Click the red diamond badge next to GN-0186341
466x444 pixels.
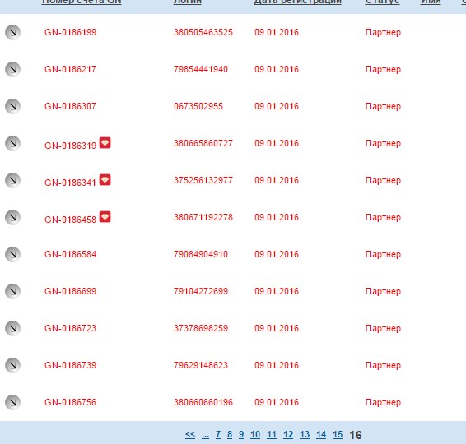tap(105, 180)
